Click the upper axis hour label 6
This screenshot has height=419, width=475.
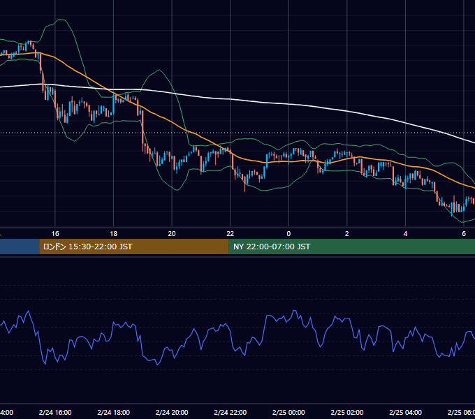click(x=464, y=234)
